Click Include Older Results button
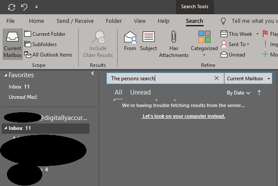Viewport: 278px width, 186px height. click(98, 44)
